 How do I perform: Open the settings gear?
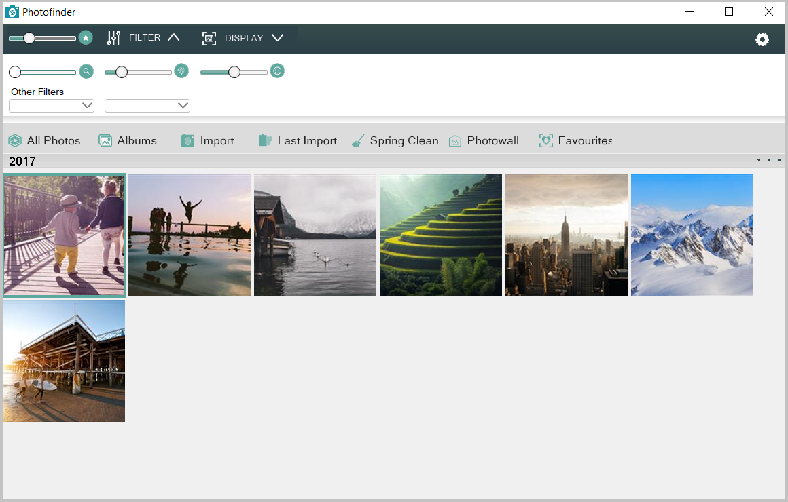762,39
